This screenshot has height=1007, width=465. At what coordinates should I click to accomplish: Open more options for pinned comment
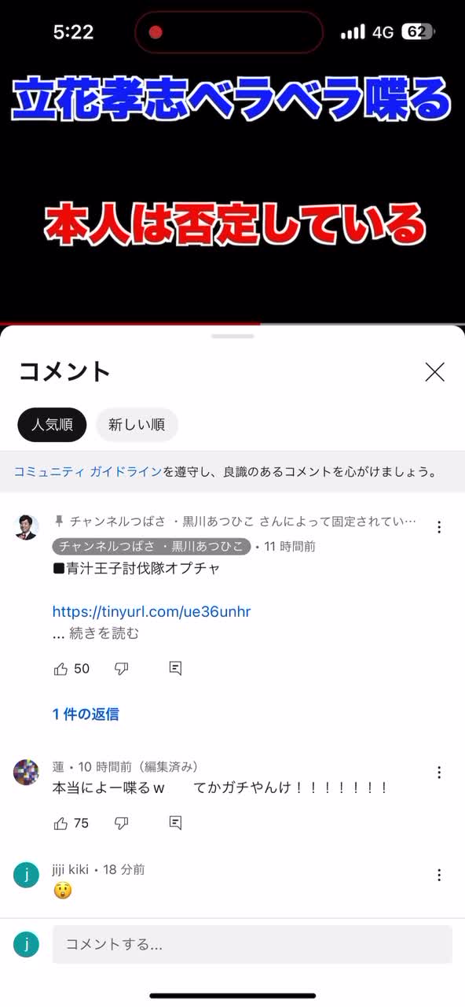[439, 527]
